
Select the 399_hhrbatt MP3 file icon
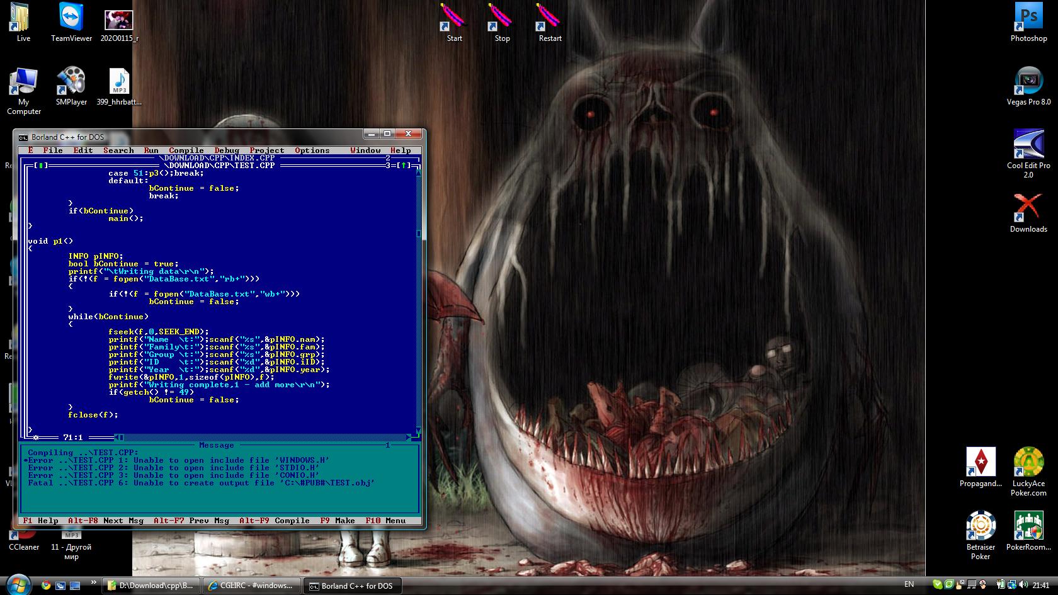[119, 86]
